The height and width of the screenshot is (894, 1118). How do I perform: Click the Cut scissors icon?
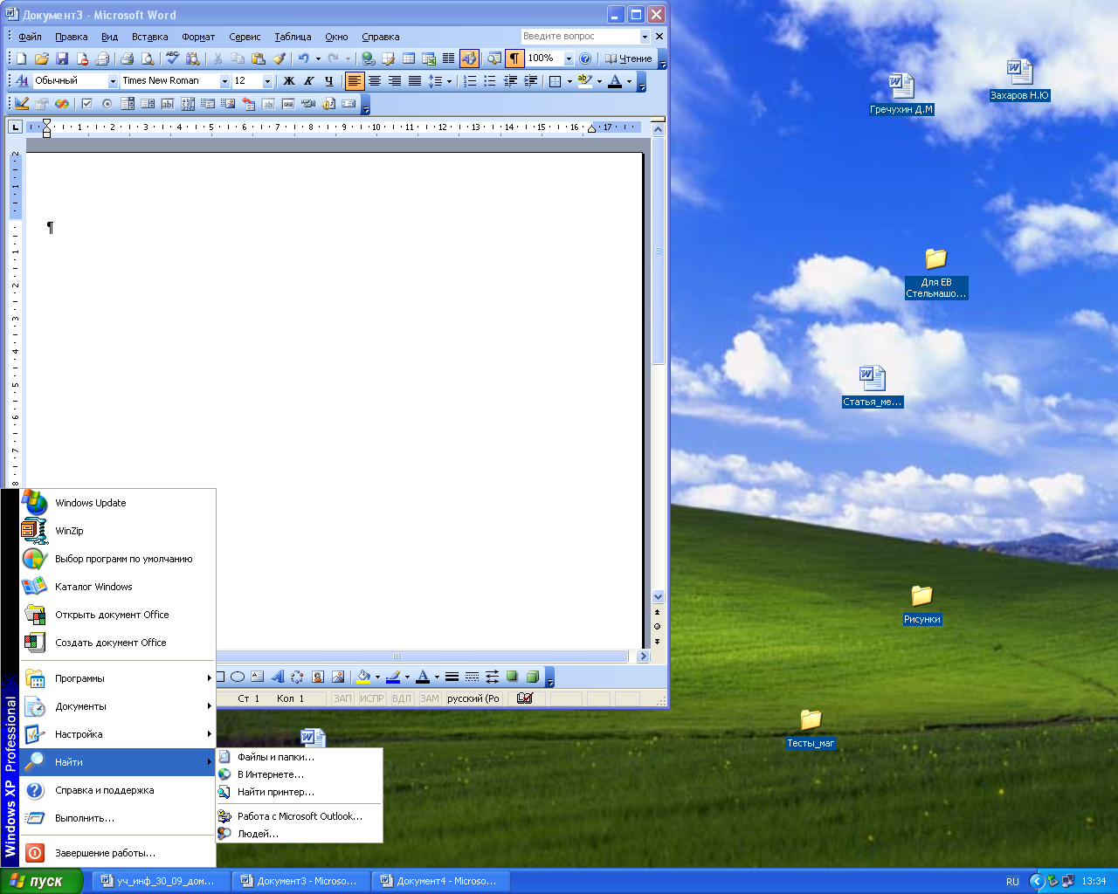point(217,58)
